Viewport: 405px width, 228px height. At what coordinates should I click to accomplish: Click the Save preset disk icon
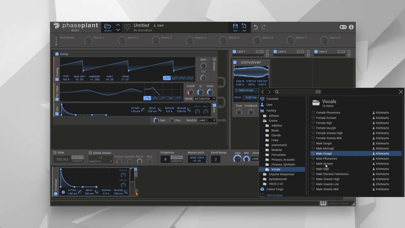click(x=235, y=27)
